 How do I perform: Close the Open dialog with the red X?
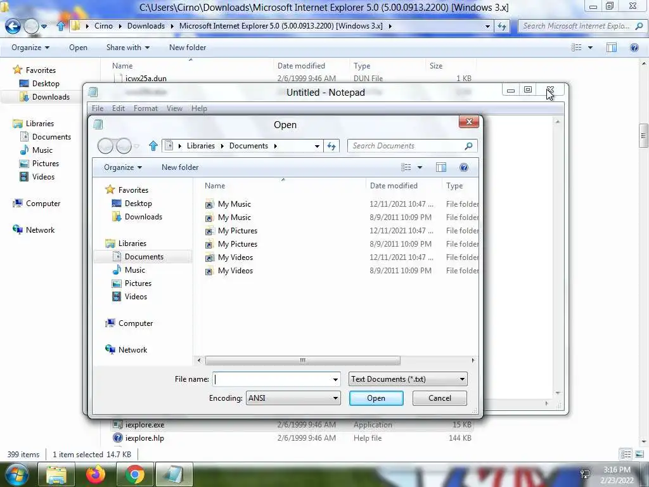[x=469, y=122]
